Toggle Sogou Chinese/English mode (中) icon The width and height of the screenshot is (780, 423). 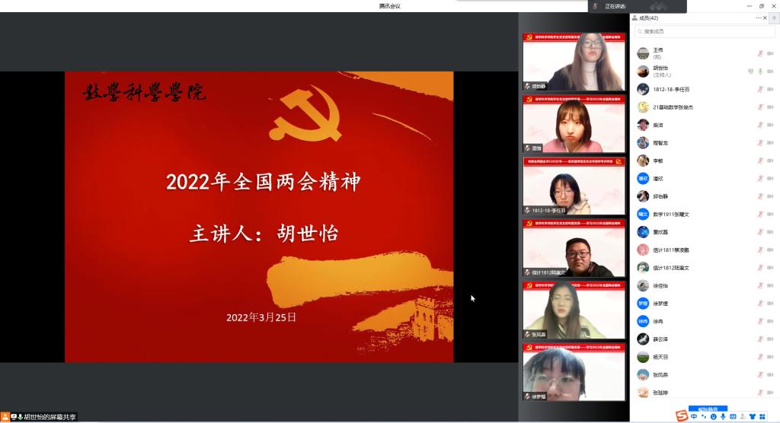tap(693, 417)
